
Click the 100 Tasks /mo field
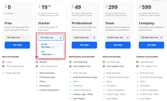click(x=17, y=37)
